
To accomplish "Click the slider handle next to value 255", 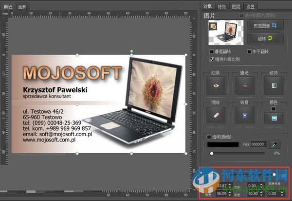I will (274, 175).
